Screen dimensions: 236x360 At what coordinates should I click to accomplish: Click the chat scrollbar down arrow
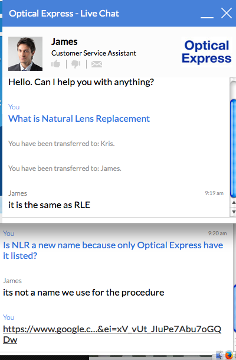click(x=234, y=212)
